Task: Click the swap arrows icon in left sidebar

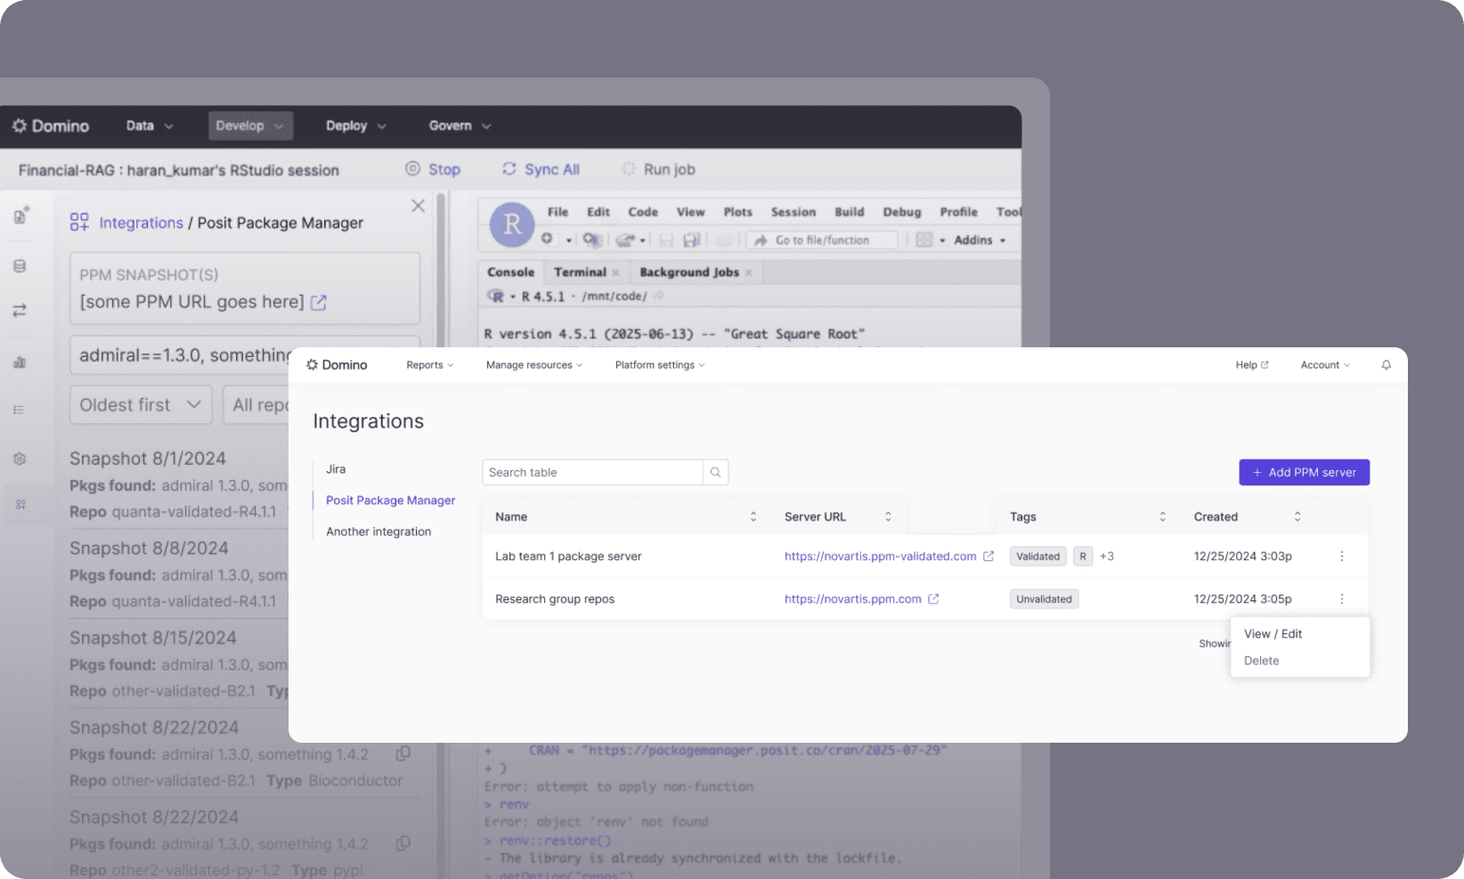Action: [20, 311]
